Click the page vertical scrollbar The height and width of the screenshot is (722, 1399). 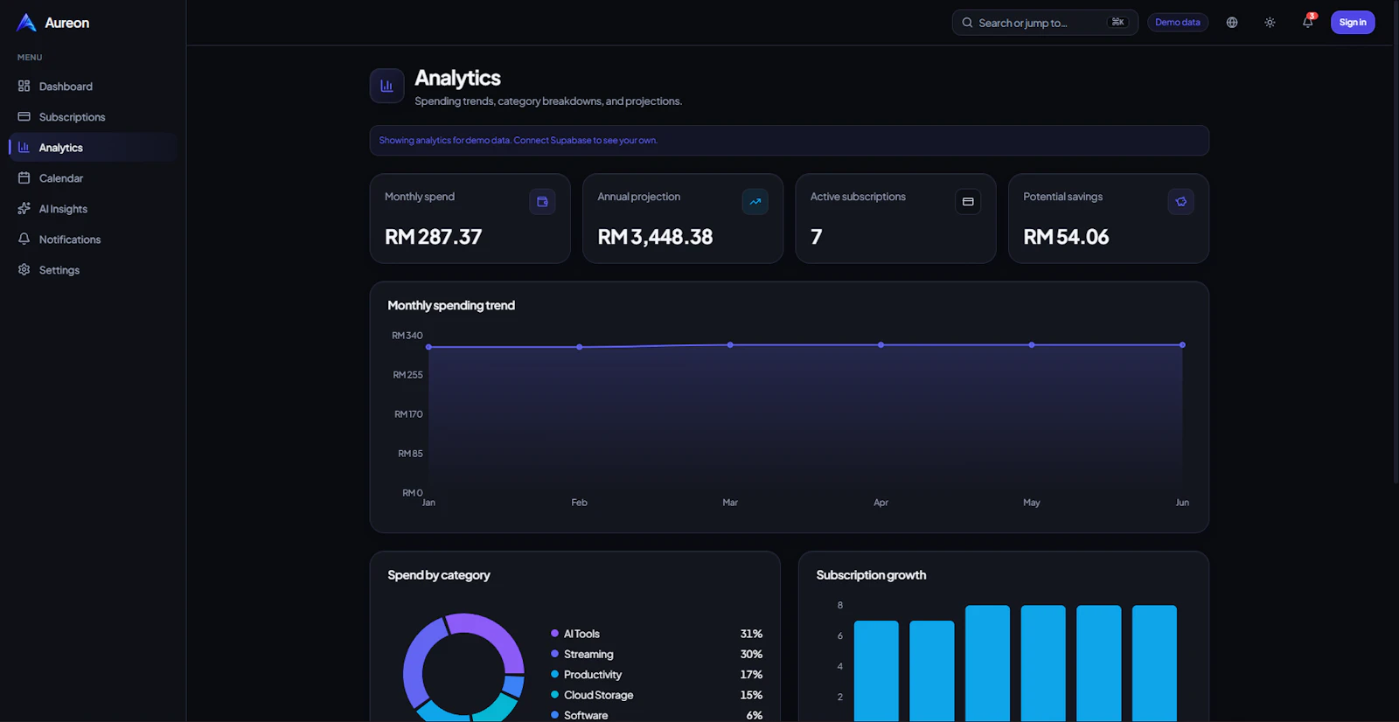point(1396,240)
